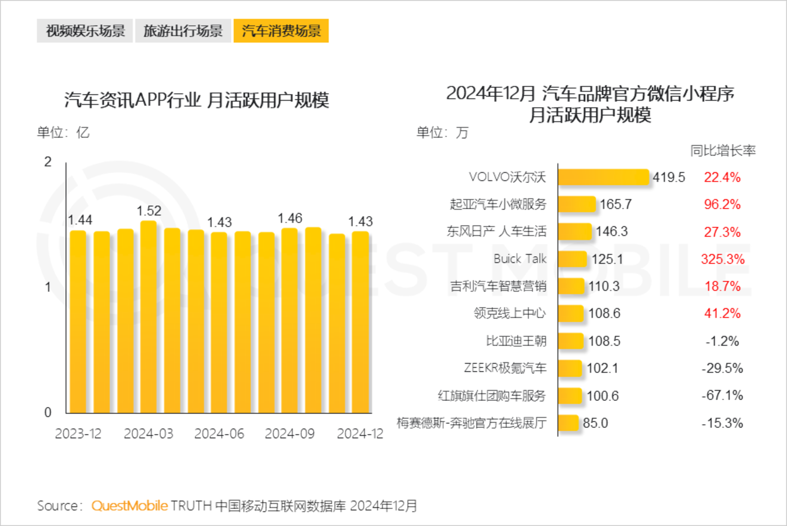787x526 pixels.
Task: Select the 汽车消费场景 tab
Action: [281, 31]
